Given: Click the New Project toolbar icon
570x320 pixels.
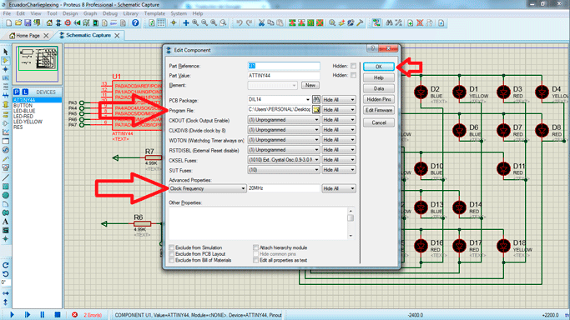Looking at the screenshot, I should click(8, 22).
